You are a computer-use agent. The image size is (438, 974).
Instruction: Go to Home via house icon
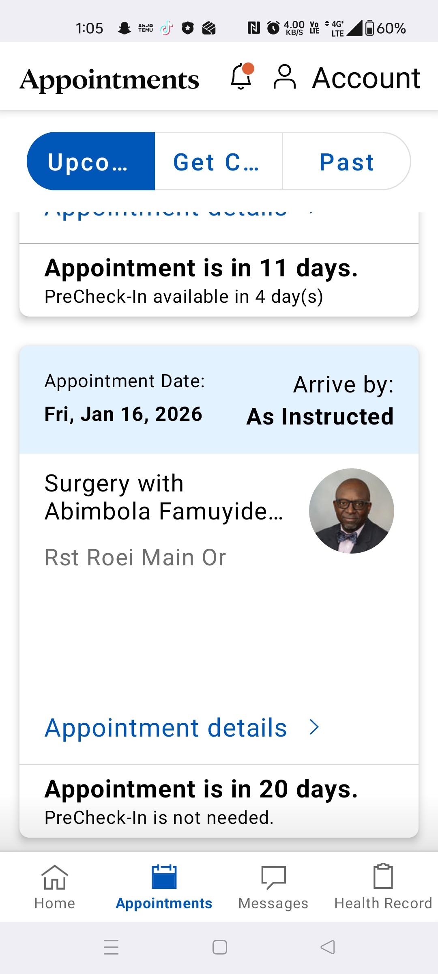55,877
